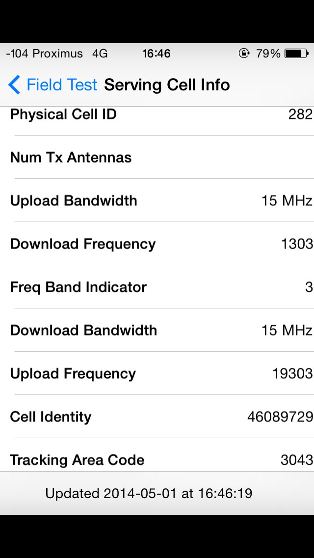Select the Upload Bandwidth row
This screenshot has width=314, height=558.
click(157, 201)
